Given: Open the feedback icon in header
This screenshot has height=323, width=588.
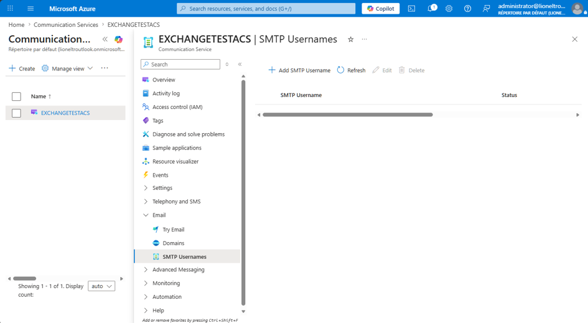Looking at the screenshot, I should pyautogui.click(x=486, y=8).
